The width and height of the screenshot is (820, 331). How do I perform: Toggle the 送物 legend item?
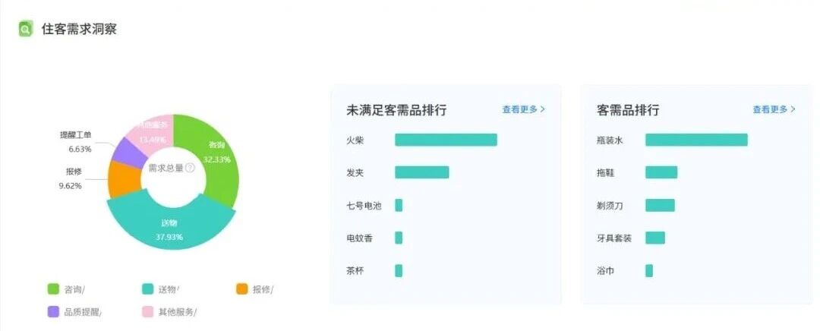159,289
